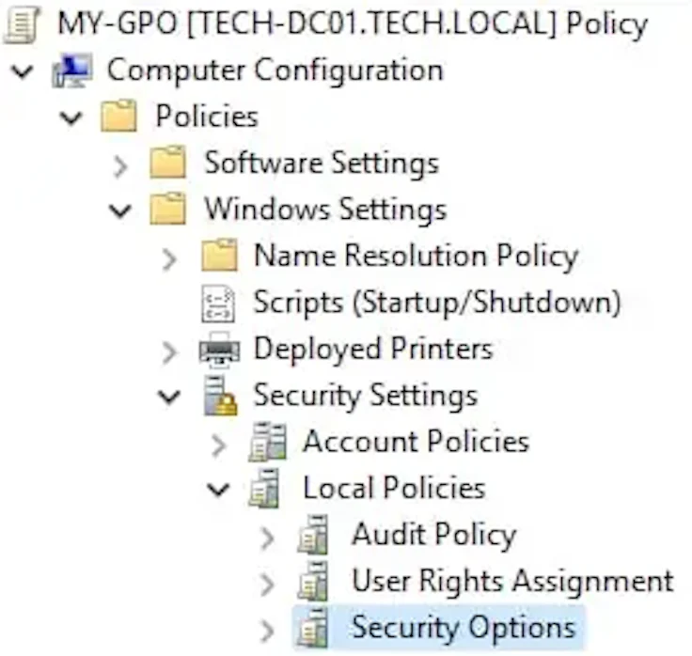Expand the Security Options chevron
The height and width of the screenshot is (656, 692).
267,631
